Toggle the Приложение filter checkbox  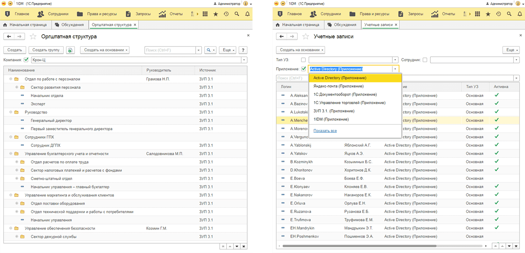303,69
